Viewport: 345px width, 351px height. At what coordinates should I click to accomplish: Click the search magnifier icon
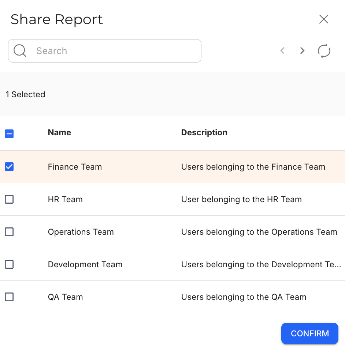pyautogui.click(x=20, y=51)
